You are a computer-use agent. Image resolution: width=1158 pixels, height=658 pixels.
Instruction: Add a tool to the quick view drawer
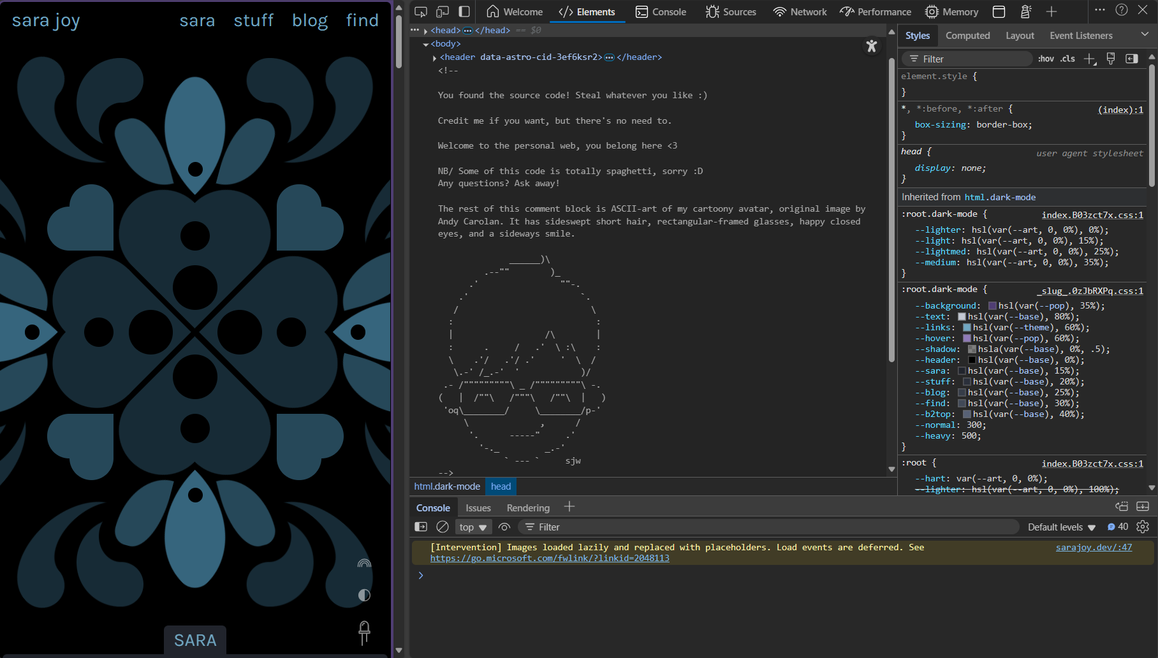tap(569, 507)
